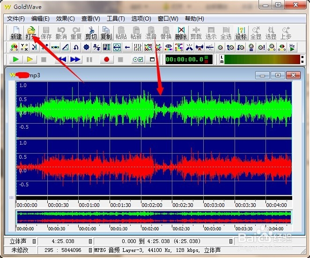Click the green left-channel waveform
The height and width of the screenshot is (258, 310).
[x=154, y=109]
